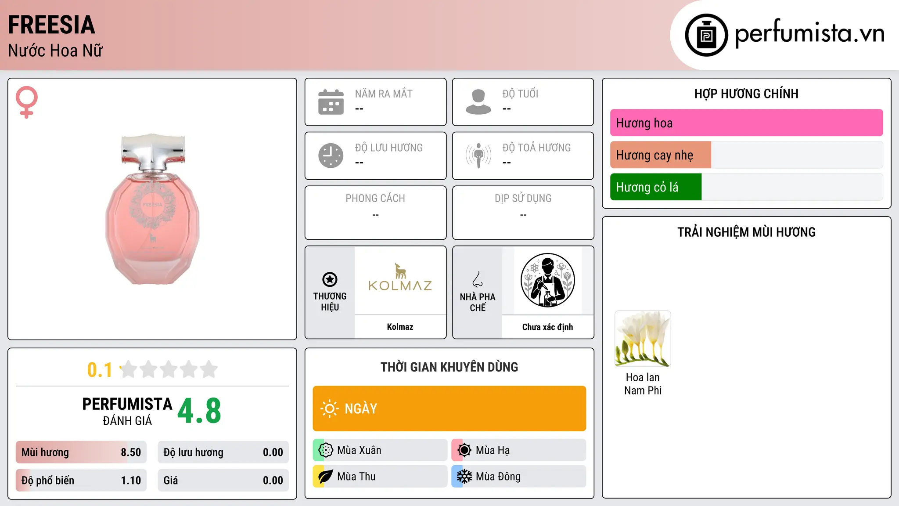Click the green 4.8 Perfumista score
Image resolution: width=899 pixels, height=506 pixels.
(x=199, y=411)
